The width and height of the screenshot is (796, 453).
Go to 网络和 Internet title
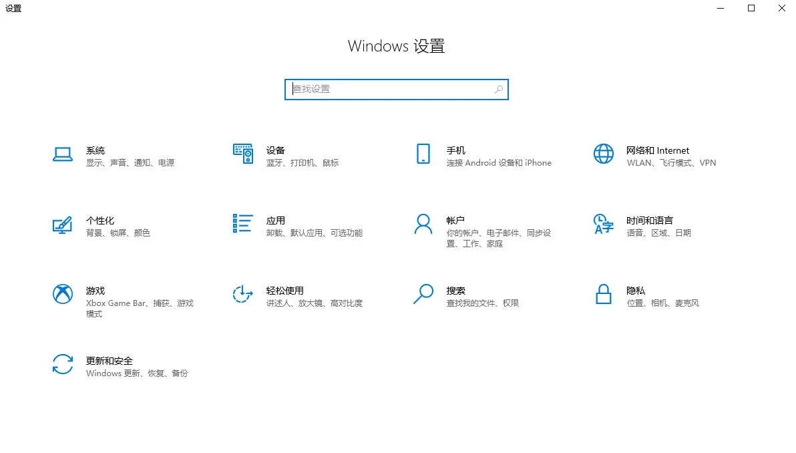point(658,150)
